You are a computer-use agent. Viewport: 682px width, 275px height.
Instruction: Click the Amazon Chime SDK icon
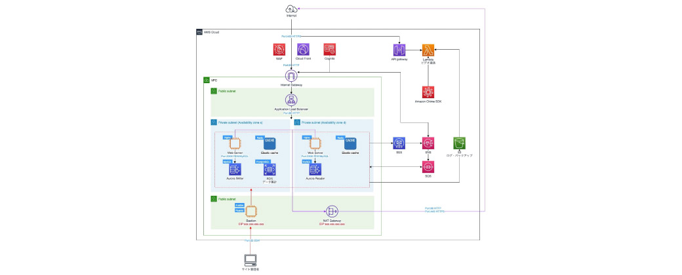pos(429,92)
